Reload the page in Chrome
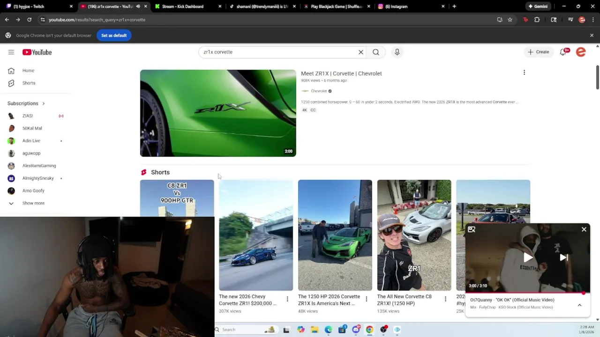 click(x=29, y=20)
